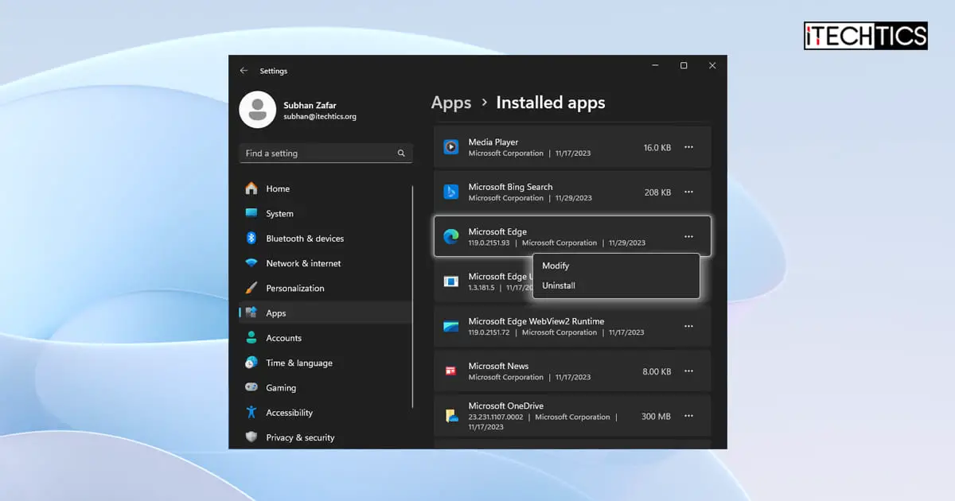The height and width of the screenshot is (501, 955).
Task: Click the sidebar navigation scrollbar
Action: pyautogui.click(x=413, y=296)
